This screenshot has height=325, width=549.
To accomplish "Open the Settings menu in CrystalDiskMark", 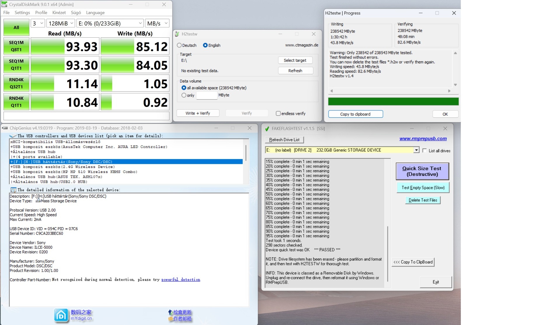I will (22, 13).
